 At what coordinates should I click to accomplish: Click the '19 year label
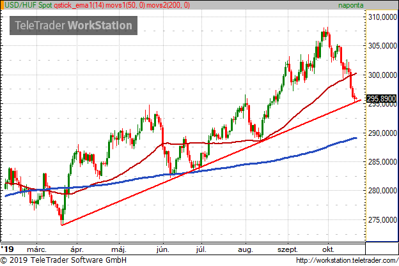[7, 249]
